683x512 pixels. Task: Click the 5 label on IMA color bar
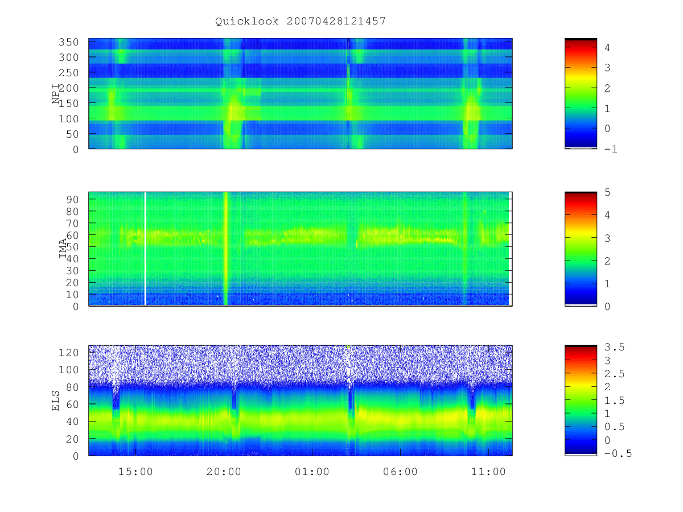(608, 192)
